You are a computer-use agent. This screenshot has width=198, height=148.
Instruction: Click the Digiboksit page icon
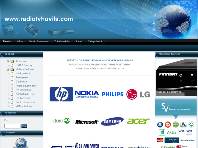pyautogui.click(x=12, y=82)
